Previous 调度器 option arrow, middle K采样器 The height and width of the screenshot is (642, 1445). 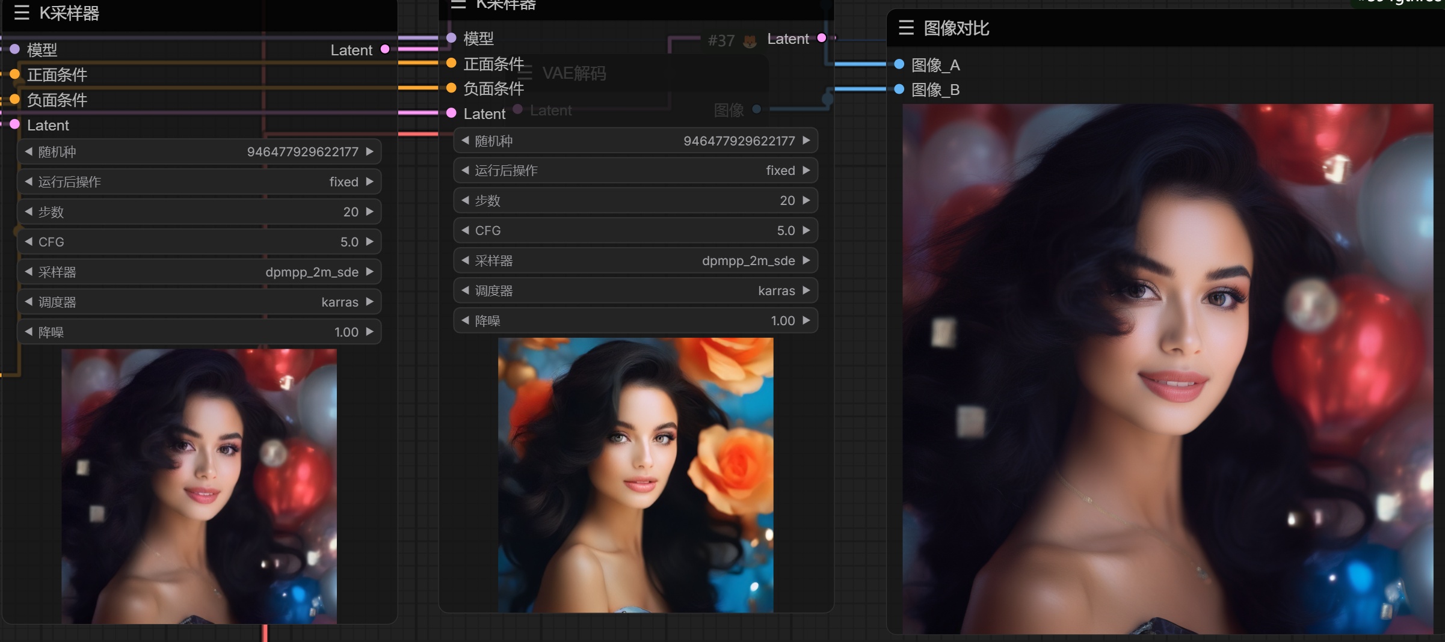pyautogui.click(x=465, y=290)
